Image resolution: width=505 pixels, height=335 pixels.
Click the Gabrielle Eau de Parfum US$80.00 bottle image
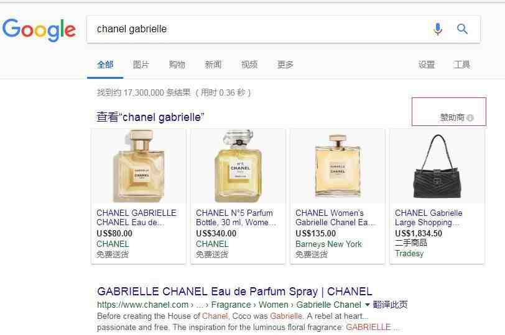click(x=139, y=166)
